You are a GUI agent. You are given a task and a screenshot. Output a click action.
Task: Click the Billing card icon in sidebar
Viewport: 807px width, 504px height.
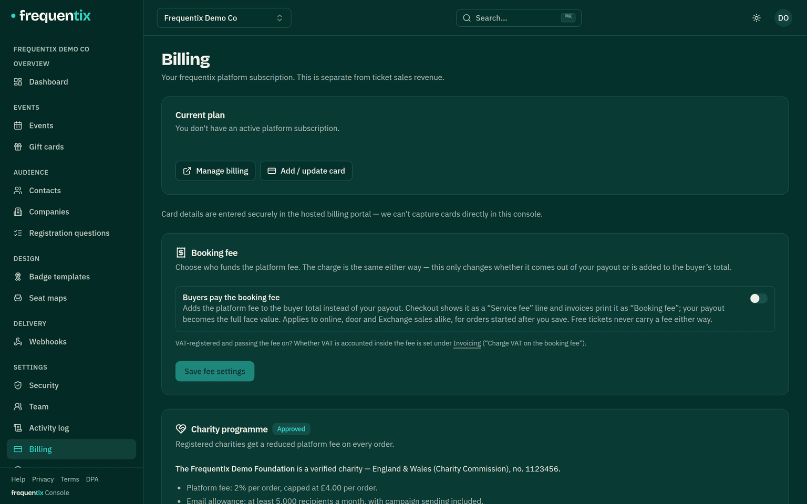[x=18, y=449]
